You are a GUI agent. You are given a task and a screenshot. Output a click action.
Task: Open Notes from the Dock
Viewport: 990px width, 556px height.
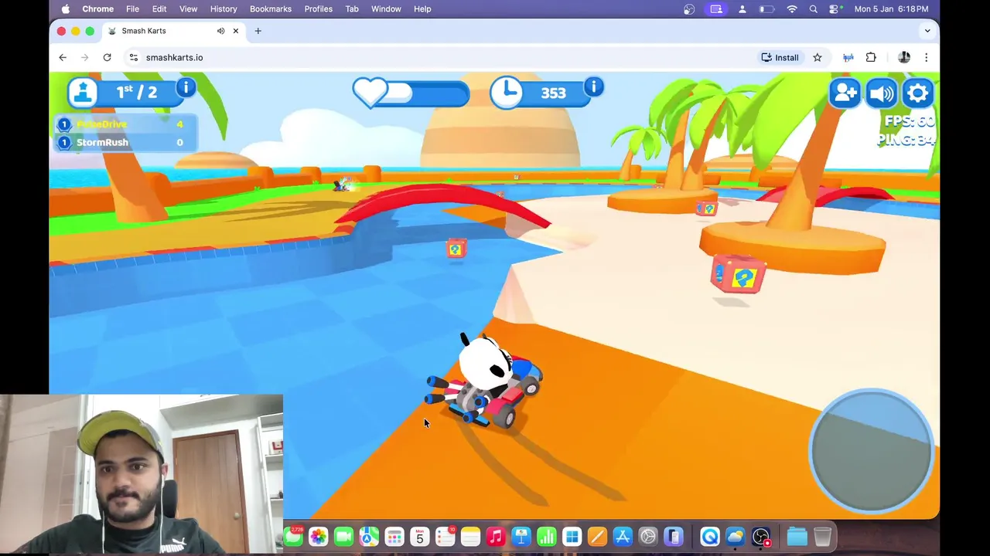tap(470, 537)
